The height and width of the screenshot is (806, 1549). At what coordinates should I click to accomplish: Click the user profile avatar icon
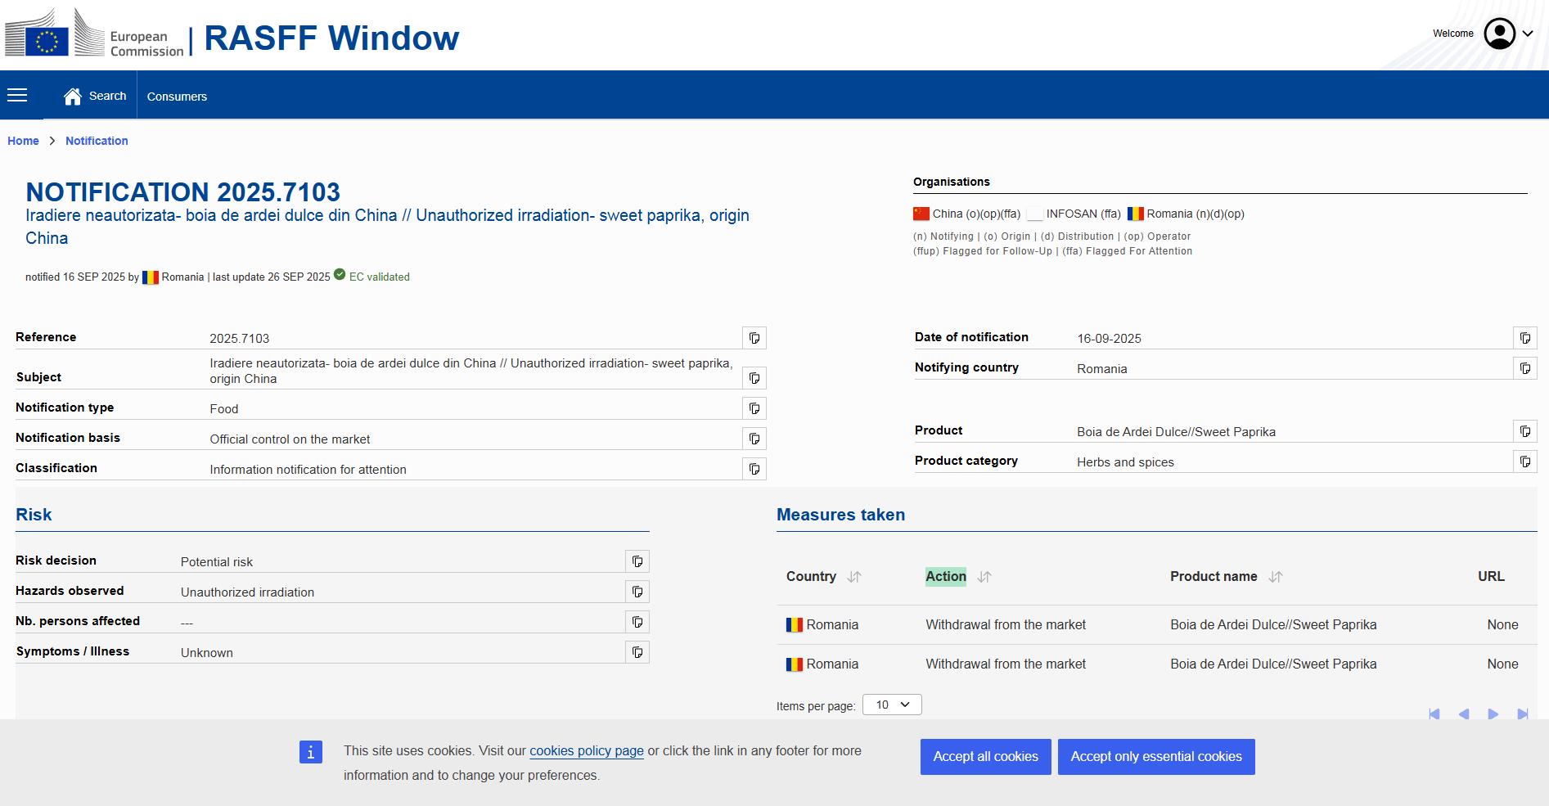click(1499, 34)
